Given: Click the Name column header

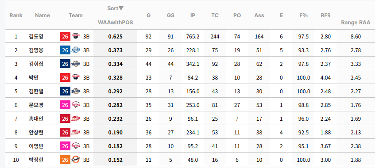Looking at the screenshot, I should (x=43, y=15).
